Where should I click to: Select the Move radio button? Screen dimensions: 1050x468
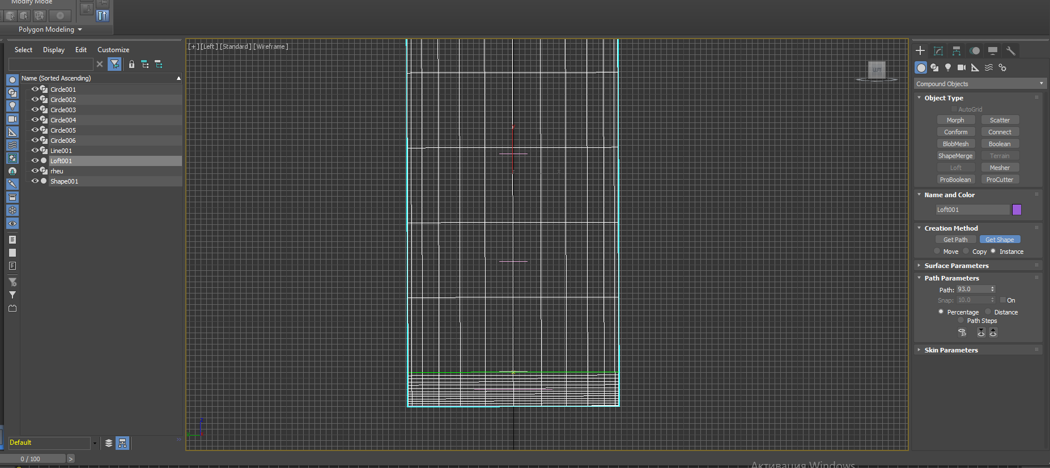tap(937, 251)
